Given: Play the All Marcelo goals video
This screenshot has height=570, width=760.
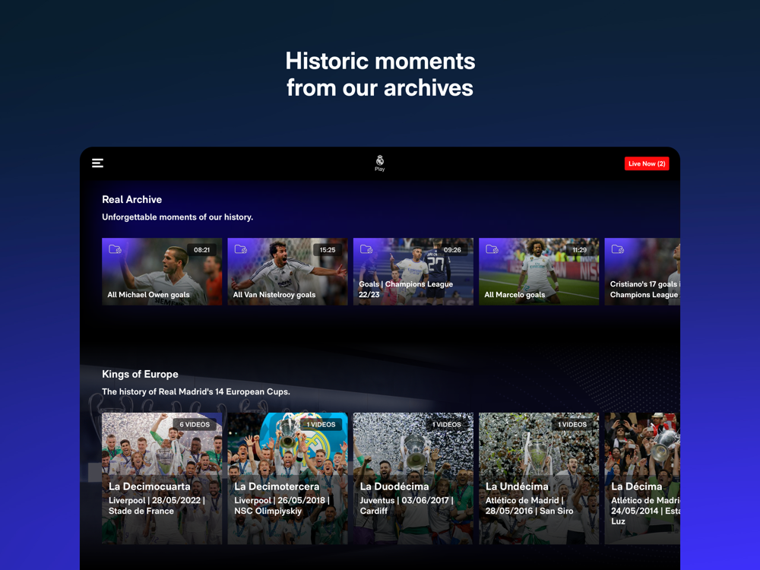Looking at the screenshot, I should pos(539,271).
